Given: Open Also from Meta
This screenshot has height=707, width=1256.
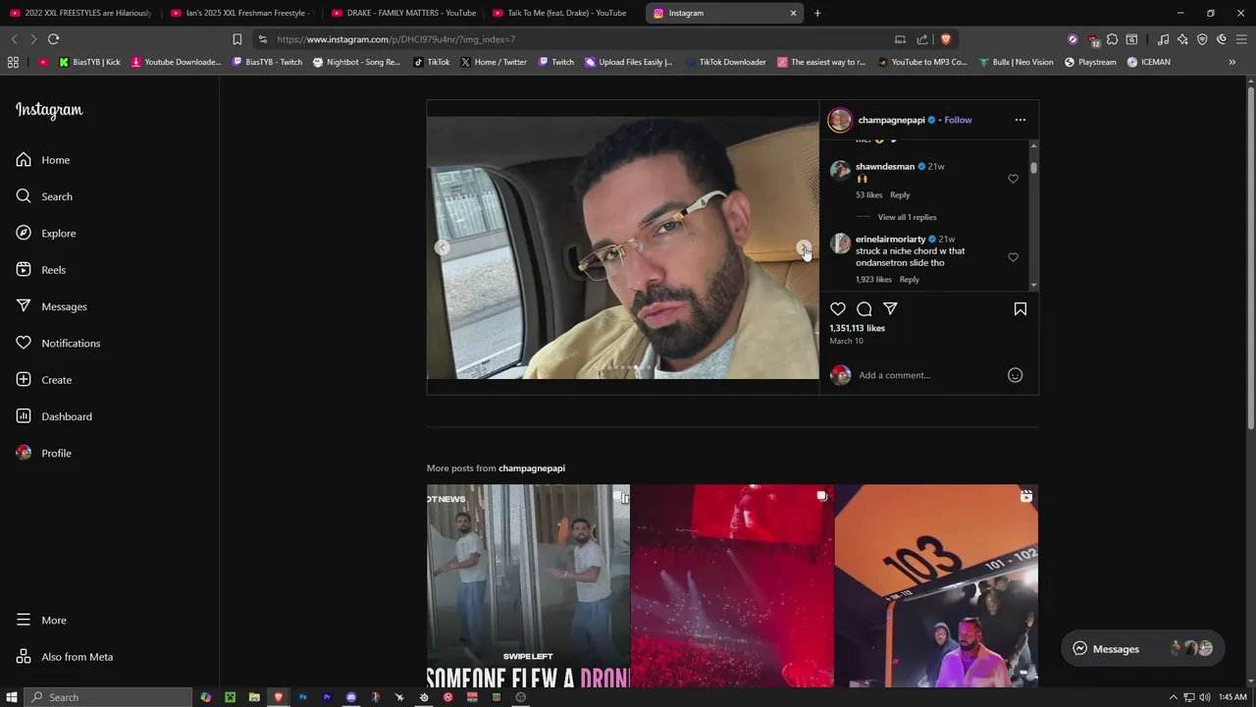Looking at the screenshot, I should pos(65,657).
